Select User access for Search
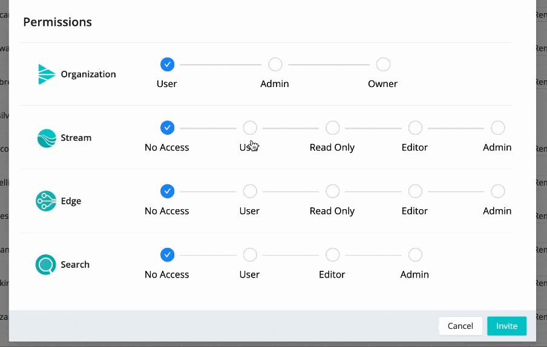This screenshot has width=547, height=347. (x=250, y=255)
